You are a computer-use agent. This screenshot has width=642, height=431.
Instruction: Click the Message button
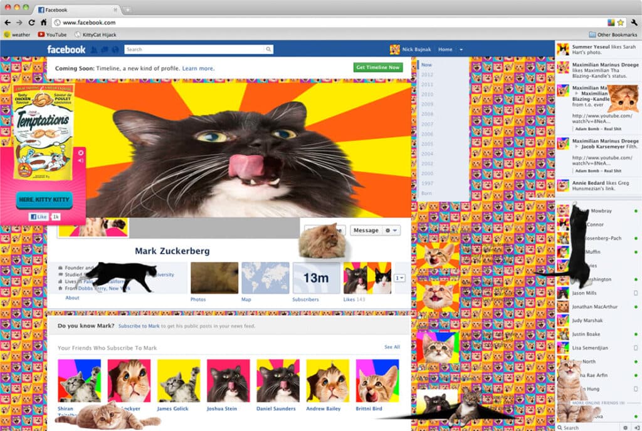366,231
